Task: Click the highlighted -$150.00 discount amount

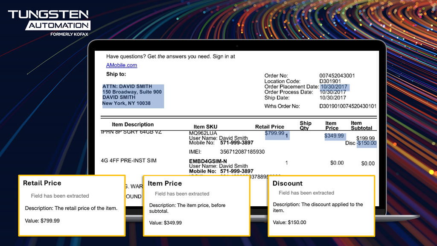Action: pos(367,143)
